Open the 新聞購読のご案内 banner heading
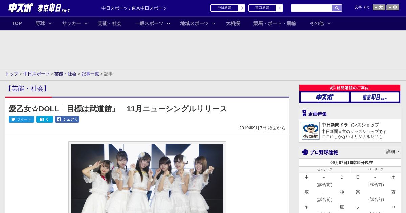Screen dimensions: 406x213 (350, 88)
